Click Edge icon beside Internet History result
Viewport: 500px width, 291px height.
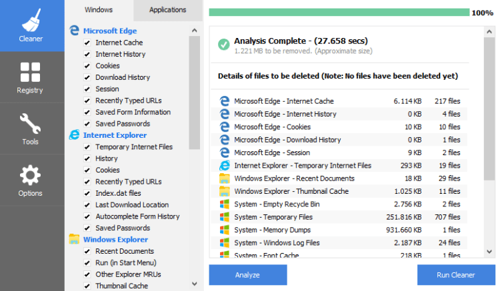(x=225, y=114)
